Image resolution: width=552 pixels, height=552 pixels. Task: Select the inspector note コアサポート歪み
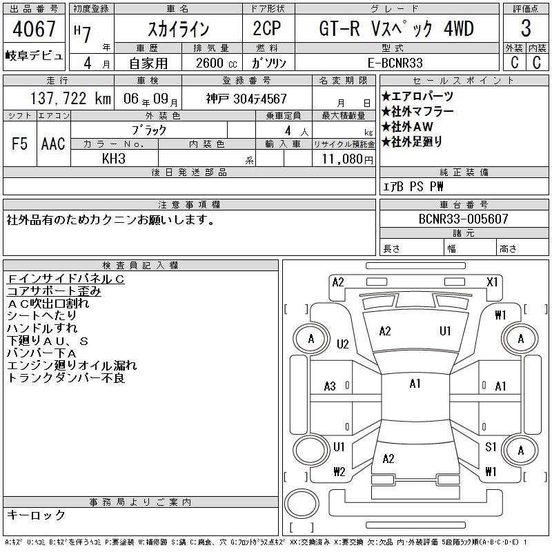point(54,291)
